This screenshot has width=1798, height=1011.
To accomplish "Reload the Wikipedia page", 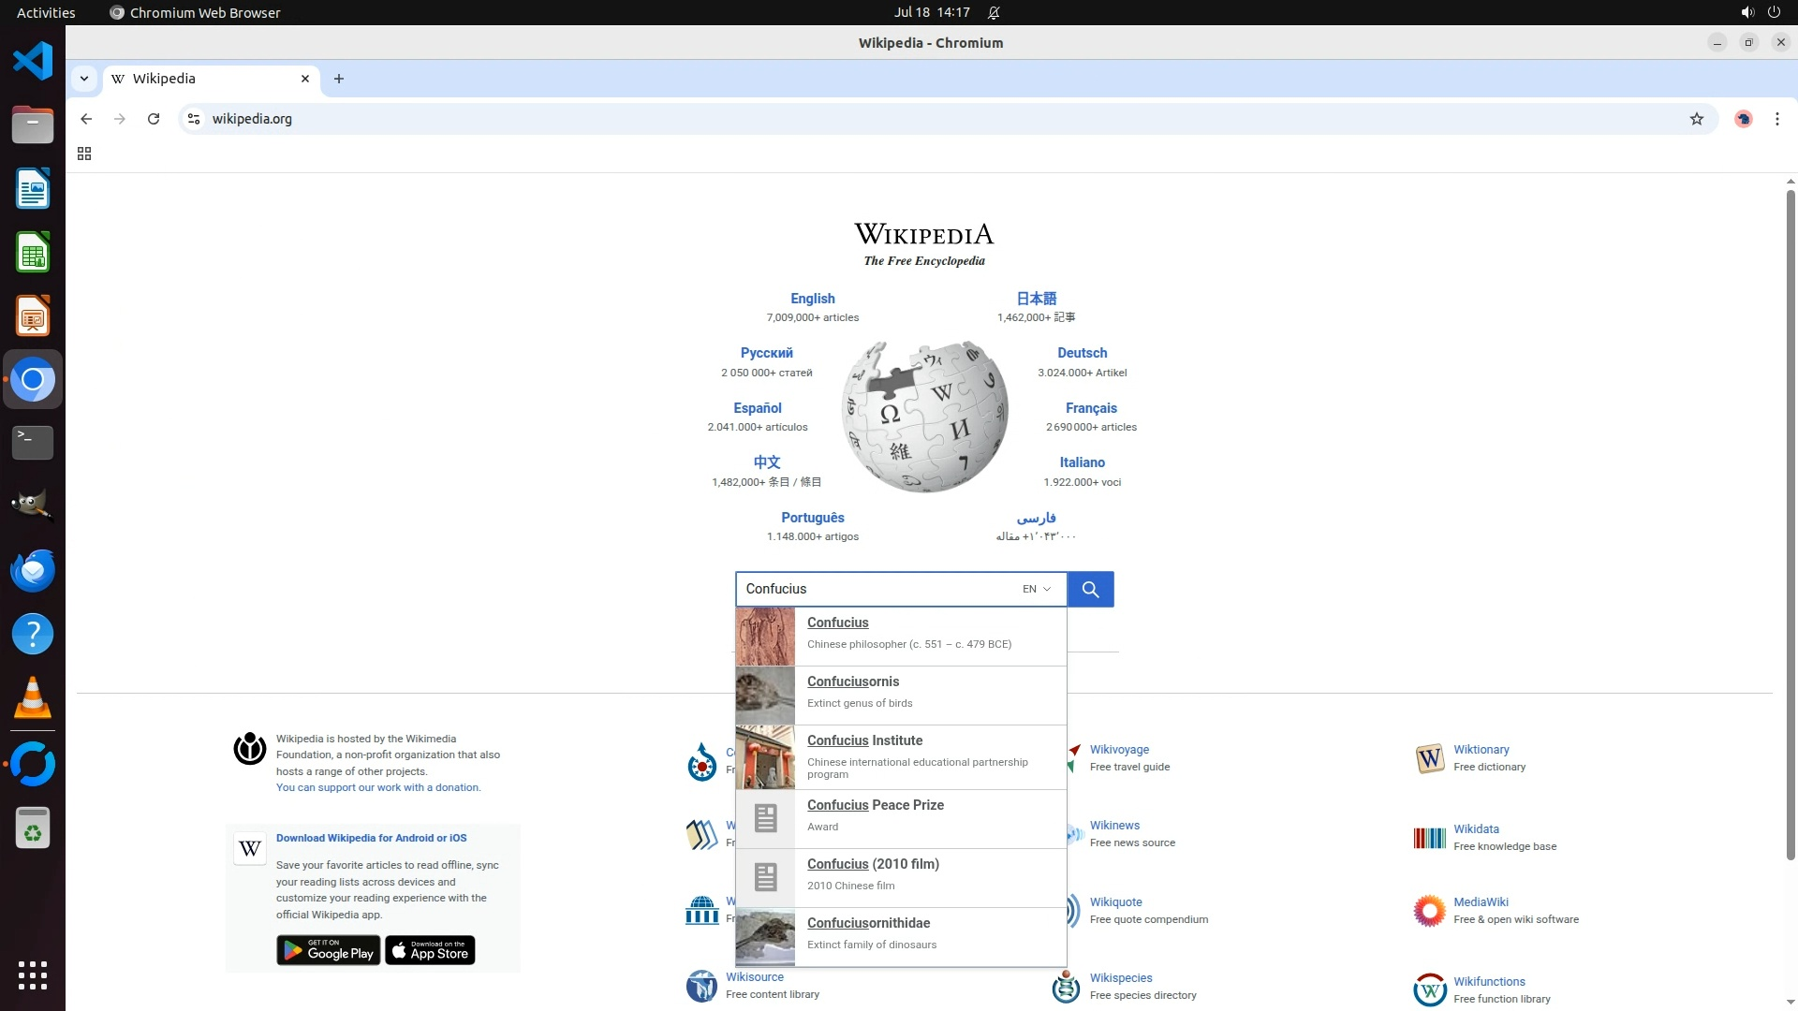I will [154, 119].
